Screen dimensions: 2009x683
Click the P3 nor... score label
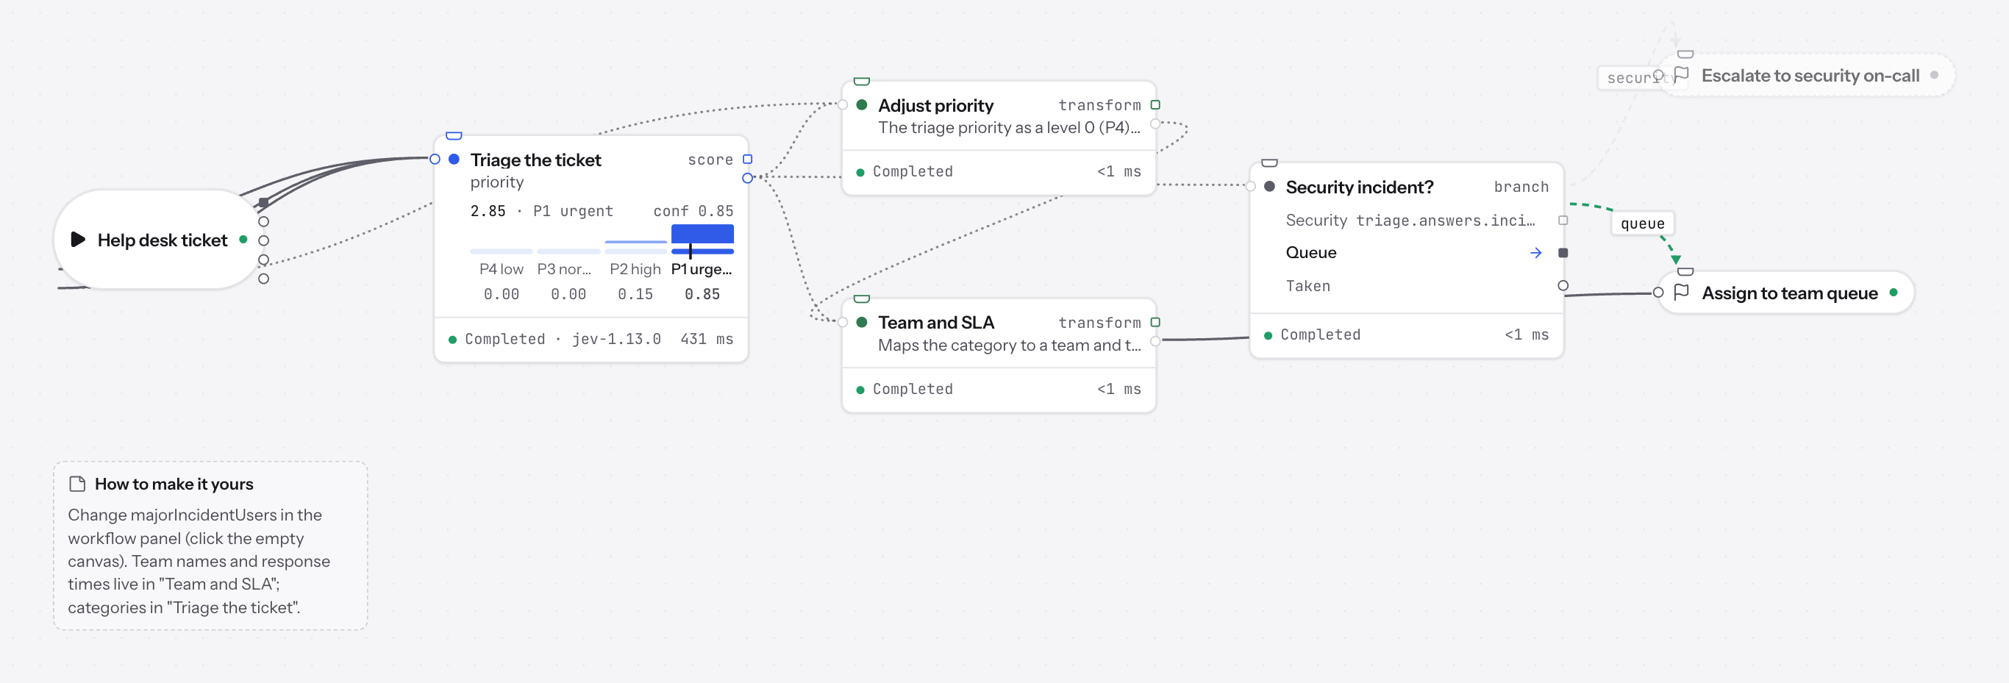565,269
